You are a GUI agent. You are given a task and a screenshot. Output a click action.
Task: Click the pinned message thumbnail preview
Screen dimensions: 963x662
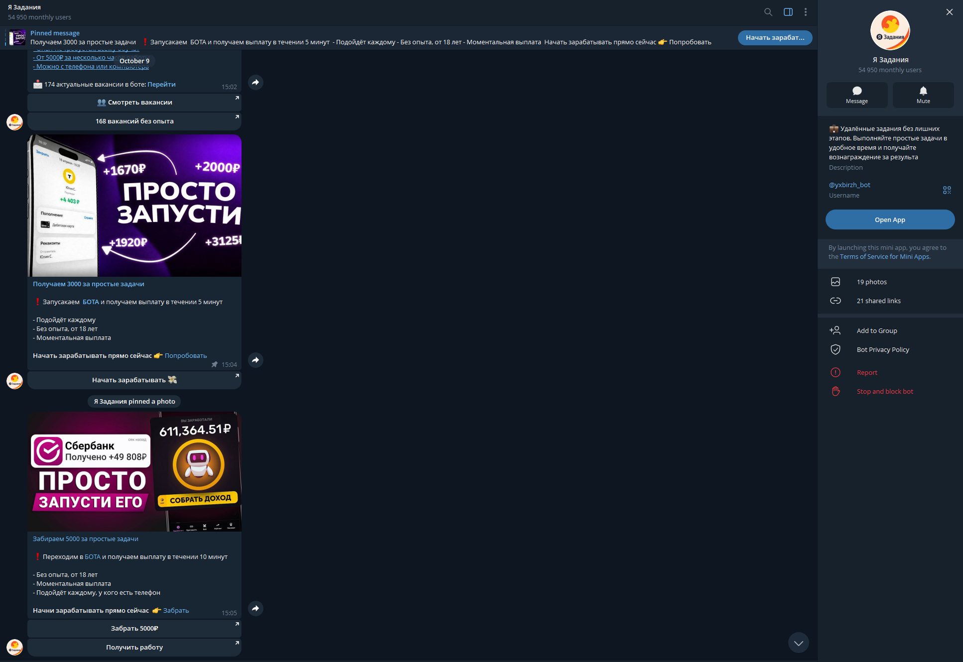17,38
